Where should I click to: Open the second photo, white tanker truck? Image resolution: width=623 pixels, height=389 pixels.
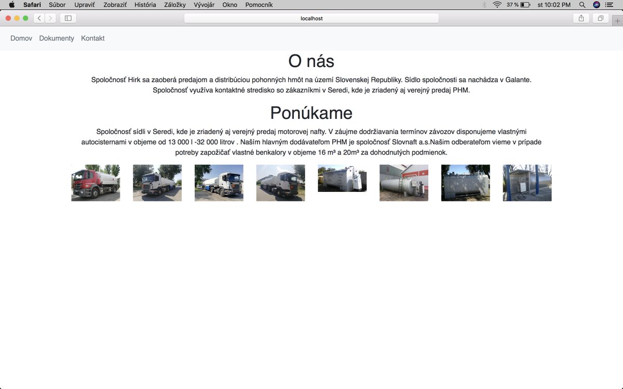157,183
